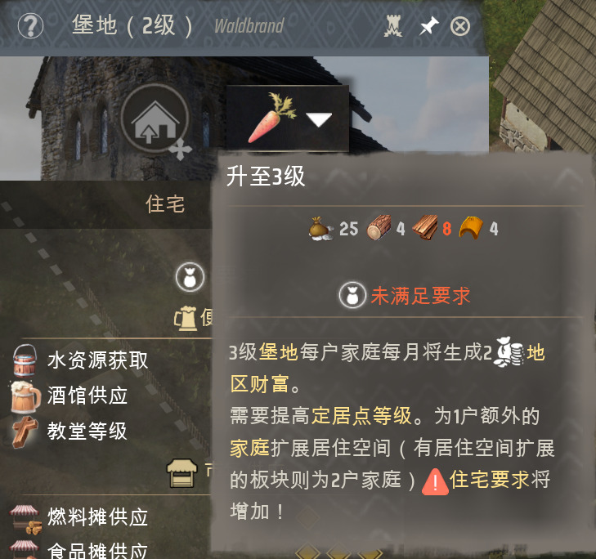This screenshot has height=559, width=596.
Task: Click the wooden cross church icon
Action: pyautogui.click(x=25, y=432)
